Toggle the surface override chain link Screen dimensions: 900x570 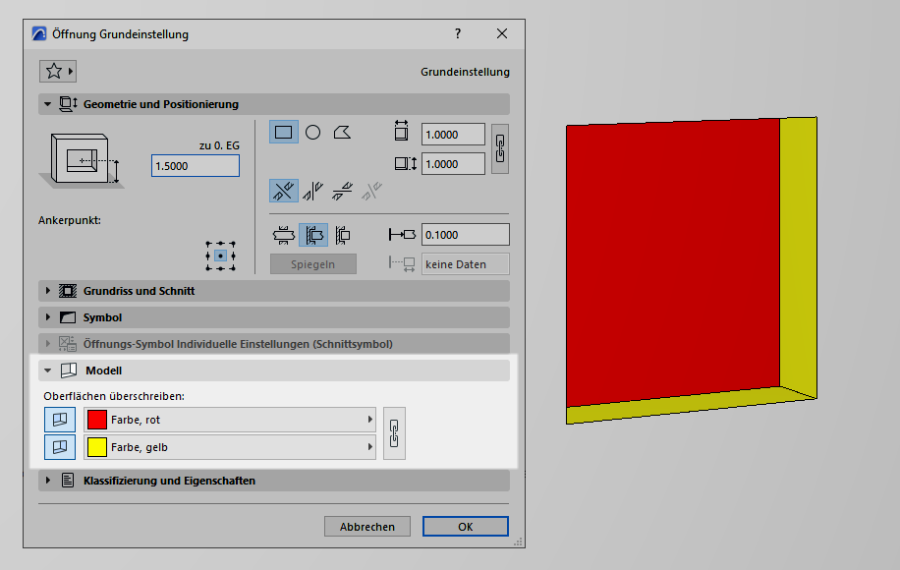coord(394,433)
